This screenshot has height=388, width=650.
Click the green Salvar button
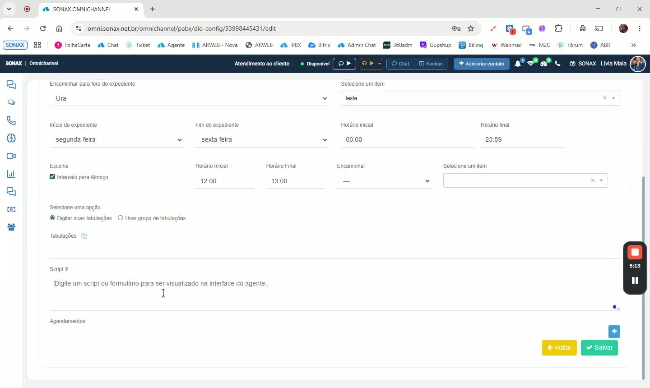tap(599, 348)
